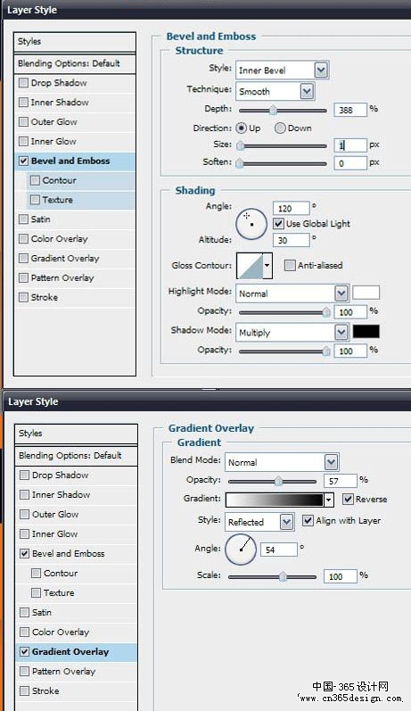Uncheck Bevel and Emboss in bottom dialog
411x711 pixels.
[24, 554]
